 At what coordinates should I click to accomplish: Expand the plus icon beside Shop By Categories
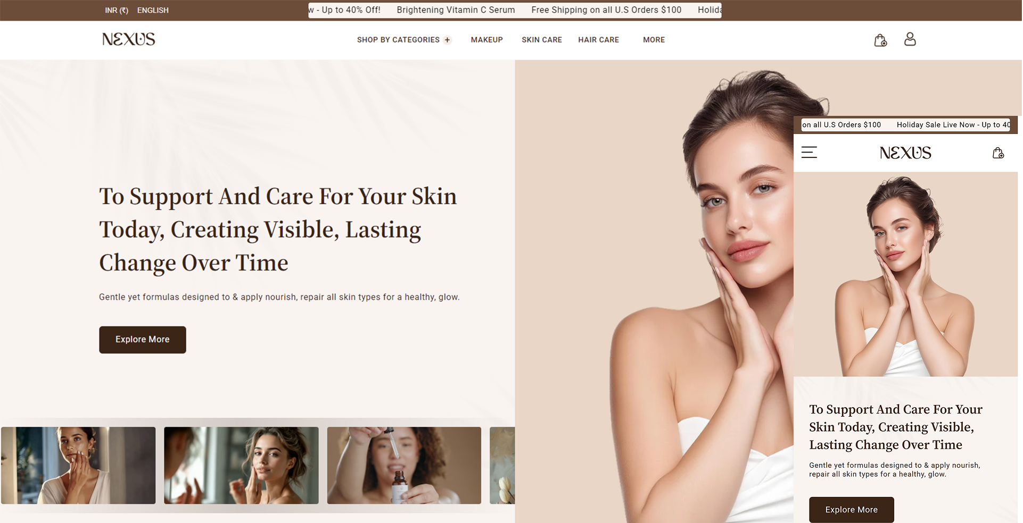[447, 40]
